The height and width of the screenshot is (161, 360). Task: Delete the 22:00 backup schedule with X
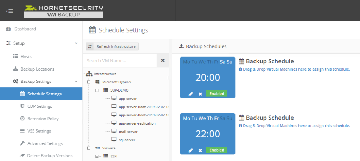tap(200, 150)
